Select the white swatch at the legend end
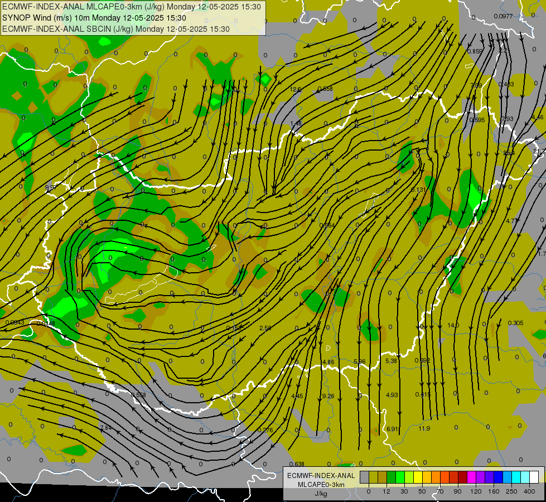This screenshot has height=502, width=546. coord(534,477)
